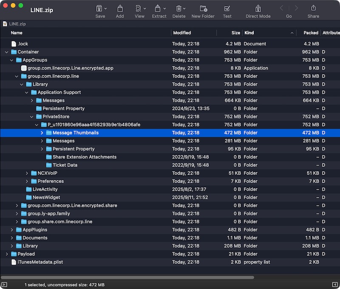The image size is (340, 289).
Task: Click the 'property list' kind cell
Action: [x=257, y=262]
